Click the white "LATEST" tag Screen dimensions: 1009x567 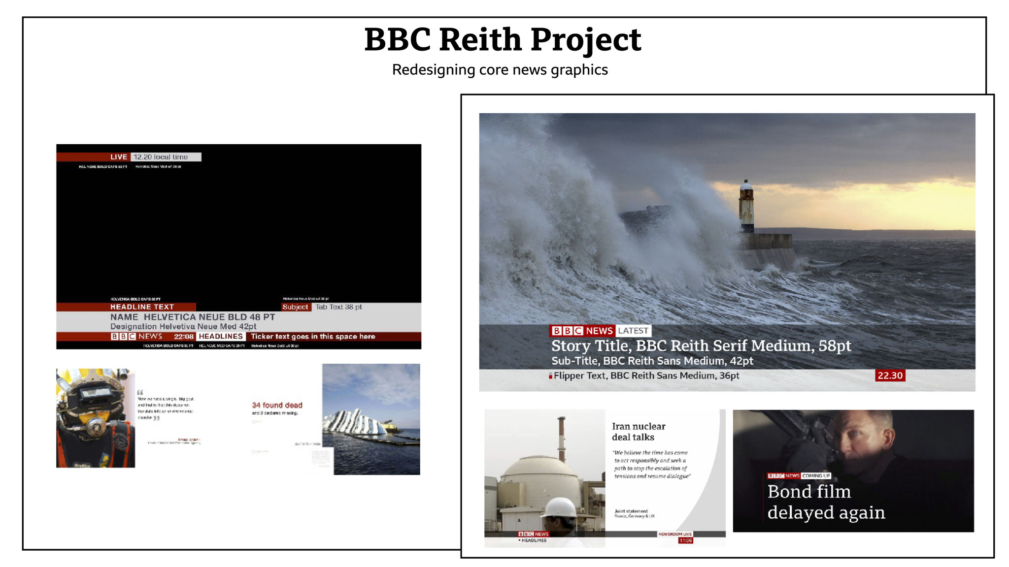(633, 331)
